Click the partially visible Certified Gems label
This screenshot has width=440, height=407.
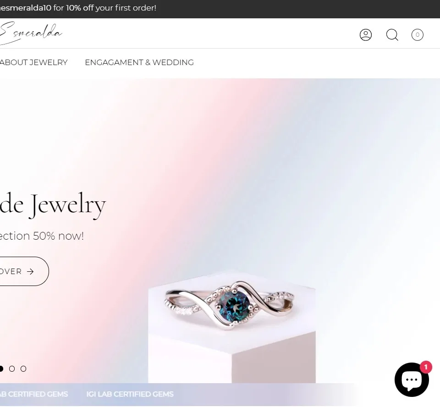pyautogui.click(x=34, y=394)
